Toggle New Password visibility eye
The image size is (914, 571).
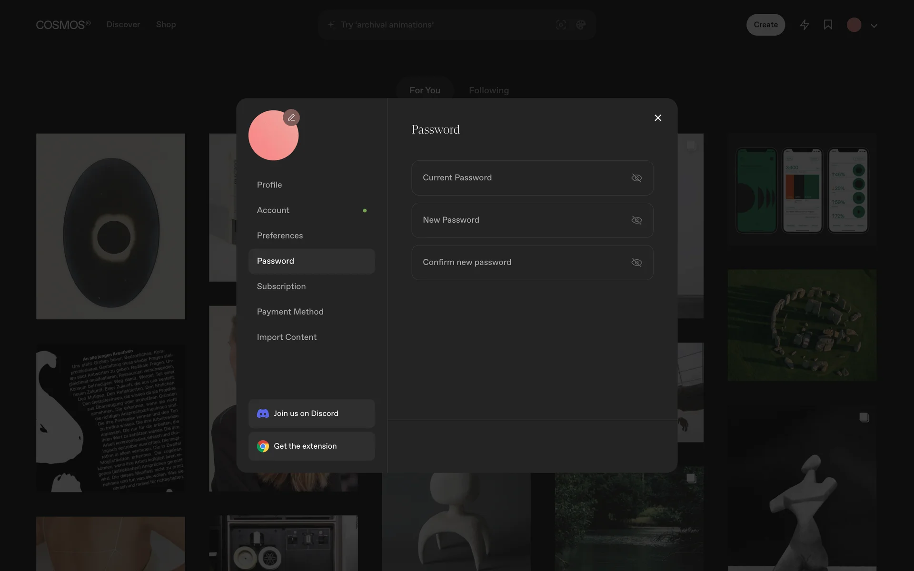click(636, 220)
